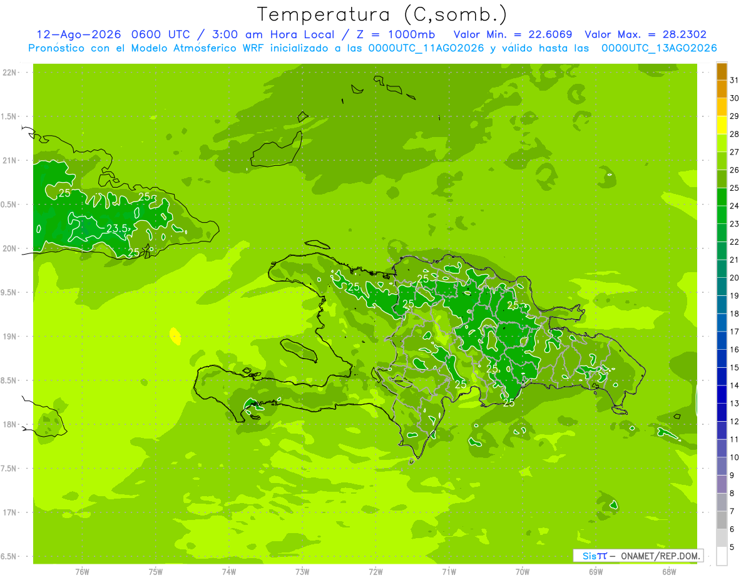Click the '26' value on the color scale
Image resolution: width=751 pixels, height=580 pixels.
[735, 170]
